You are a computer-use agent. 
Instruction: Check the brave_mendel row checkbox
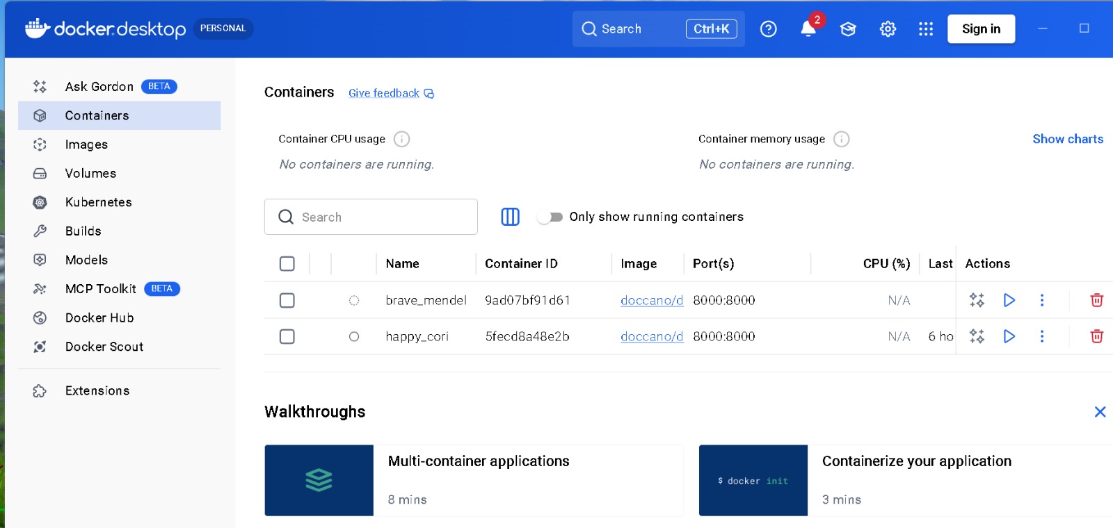tap(287, 300)
